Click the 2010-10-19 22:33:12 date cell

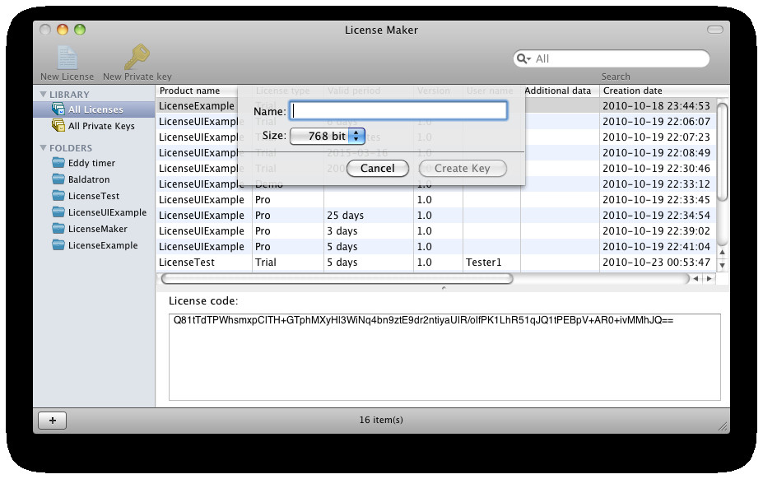click(x=656, y=184)
